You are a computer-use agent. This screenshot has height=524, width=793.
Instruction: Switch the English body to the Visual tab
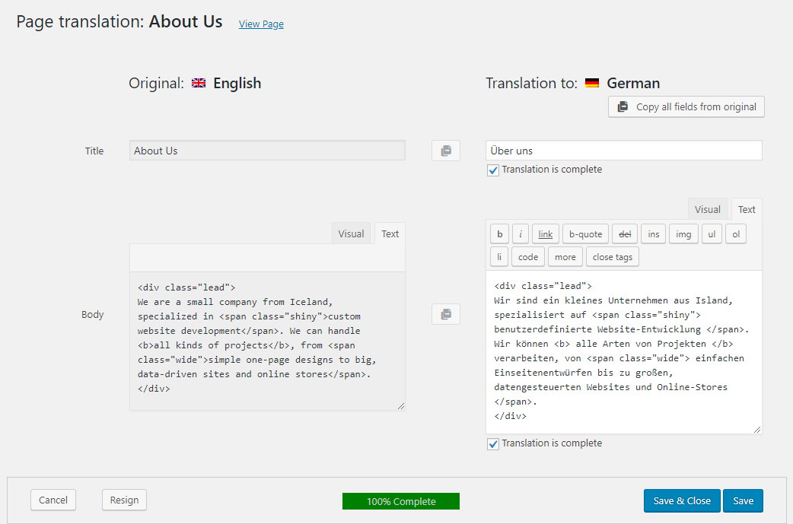(x=352, y=233)
